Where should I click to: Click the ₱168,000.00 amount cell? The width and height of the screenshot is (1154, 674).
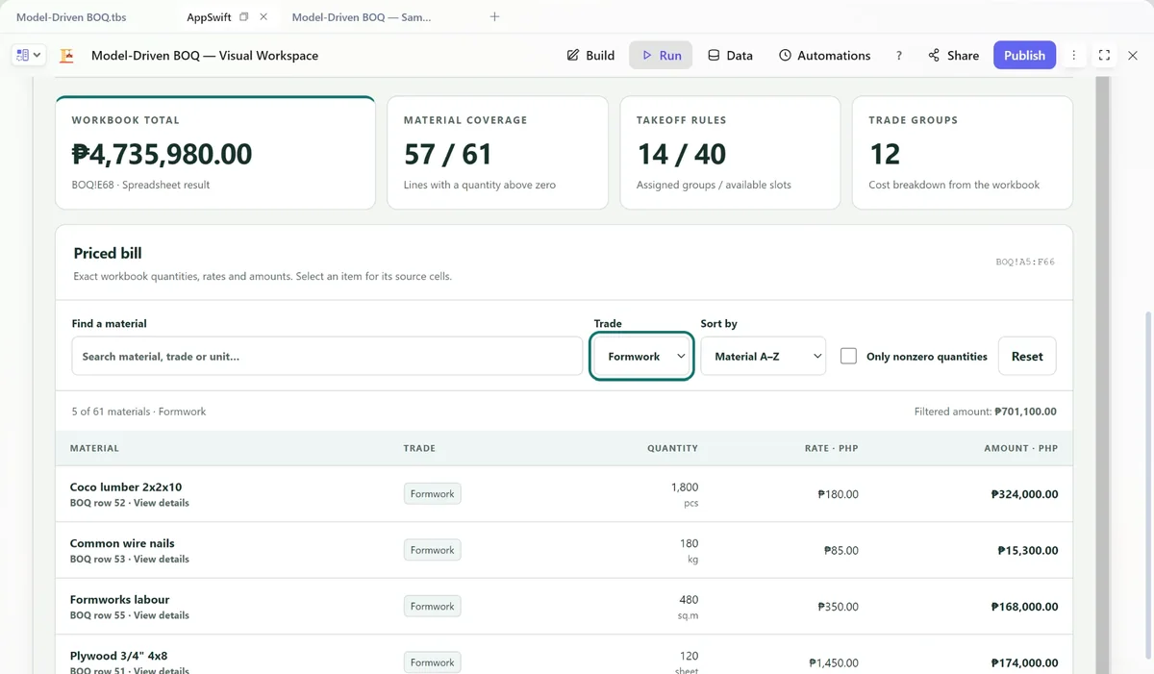click(x=1024, y=607)
